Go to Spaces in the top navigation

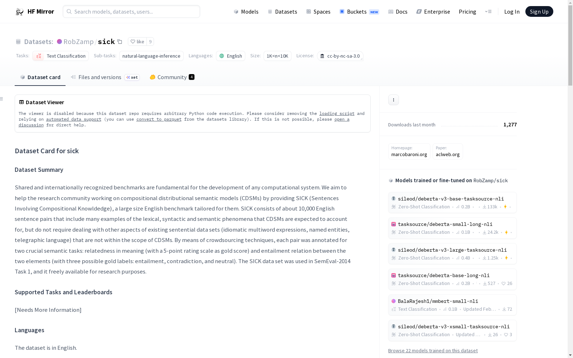318,12
